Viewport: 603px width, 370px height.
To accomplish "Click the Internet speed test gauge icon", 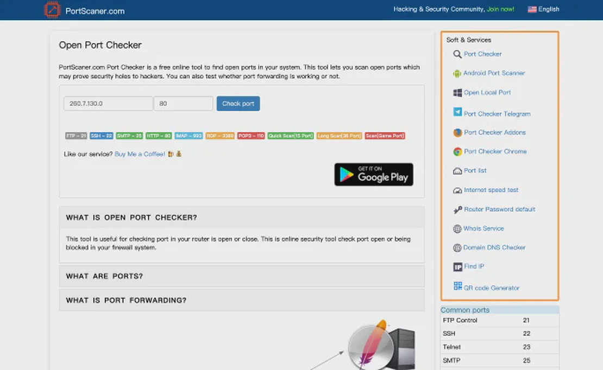I will click(457, 190).
